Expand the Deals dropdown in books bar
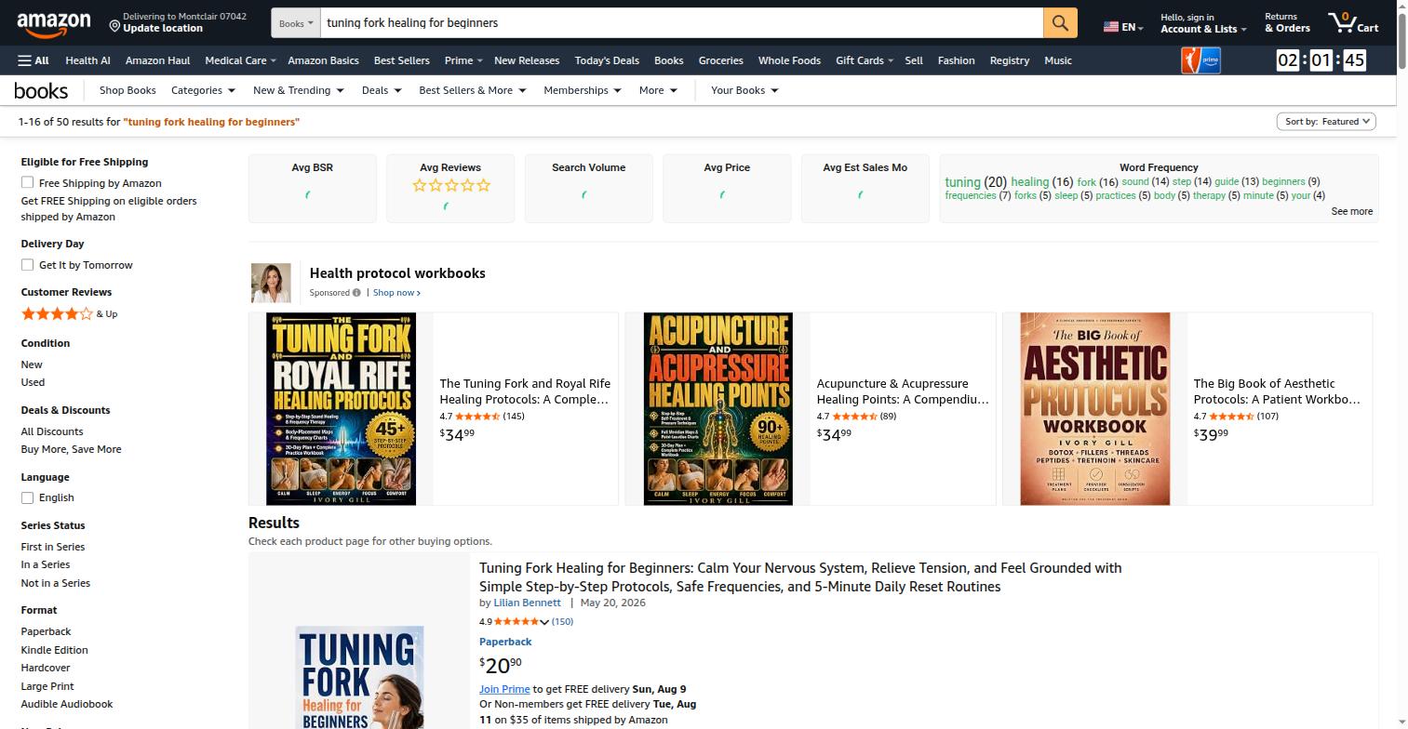 click(381, 90)
